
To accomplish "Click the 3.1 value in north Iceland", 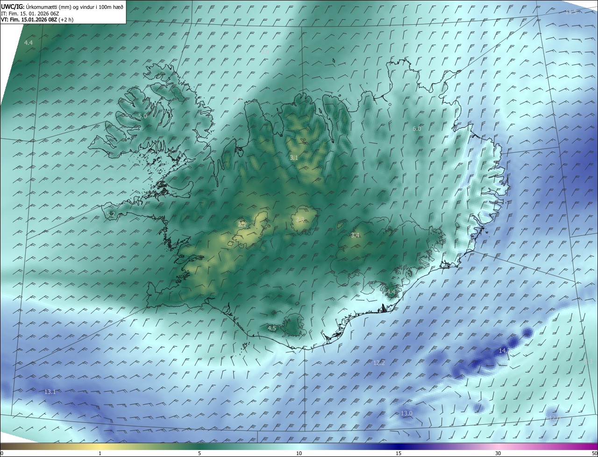I will coord(293,158).
